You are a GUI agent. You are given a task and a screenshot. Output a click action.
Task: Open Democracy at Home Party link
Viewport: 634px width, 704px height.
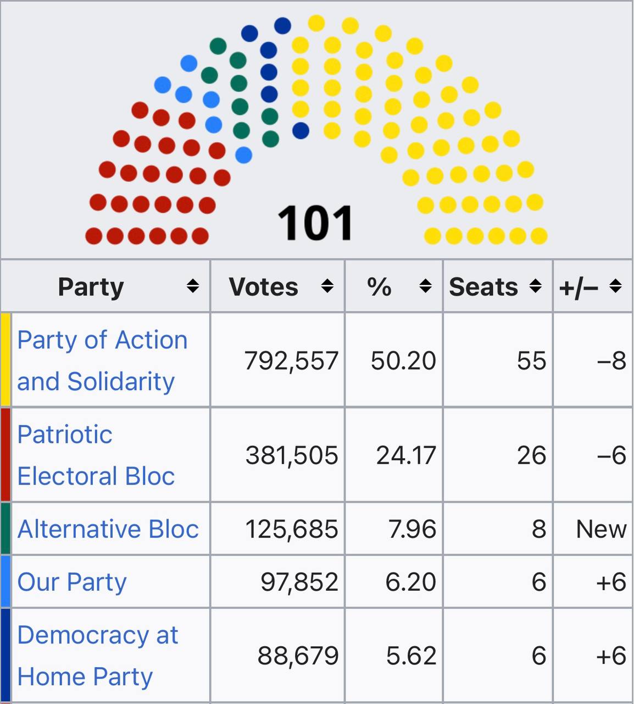tap(98, 656)
